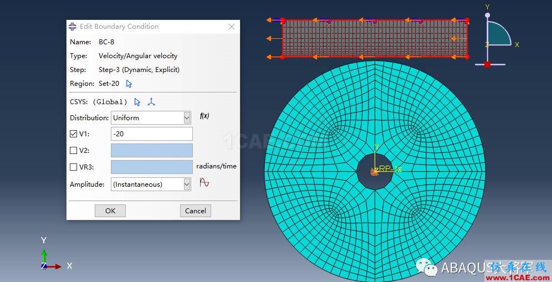Click the create datum CSYS axes icon
This screenshot has height=282, width=552.
click(x=151, y=102)
